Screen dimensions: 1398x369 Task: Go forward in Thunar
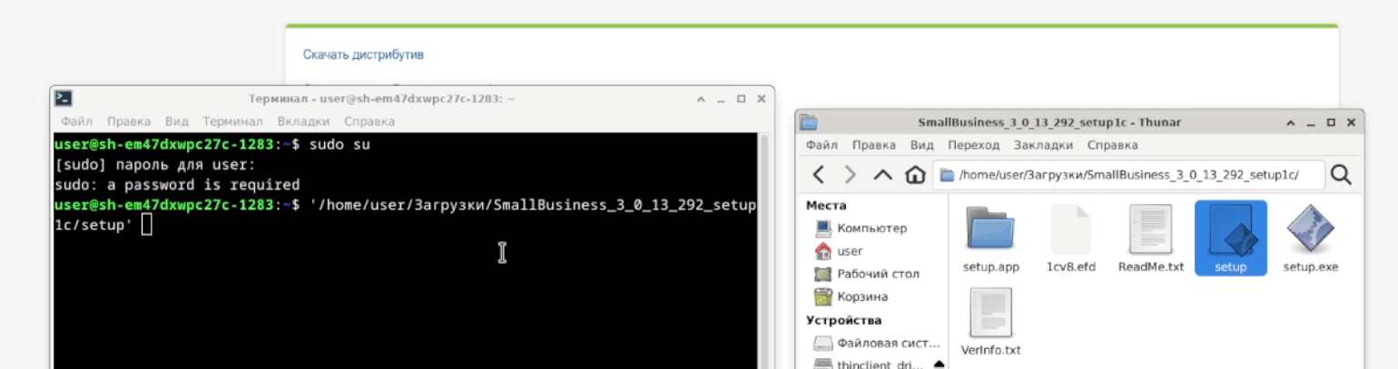point(851,174)
